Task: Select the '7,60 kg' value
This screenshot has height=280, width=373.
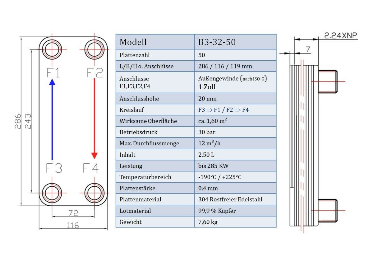Action: [x=208, y=222]
